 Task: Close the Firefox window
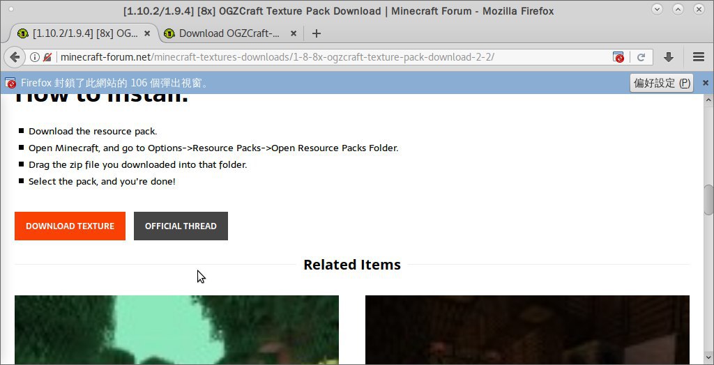[x=699, y=9]
